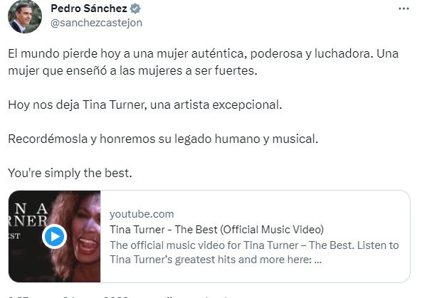
Task: Open the three-dot more options menu
Action: click(403, 9)
